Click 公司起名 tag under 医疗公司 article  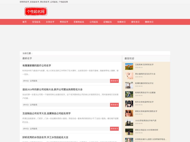click(34, 81)
